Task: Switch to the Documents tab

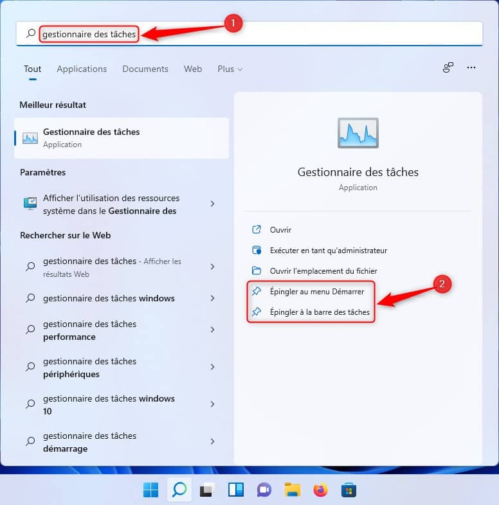Action: (x=145, y=69)
